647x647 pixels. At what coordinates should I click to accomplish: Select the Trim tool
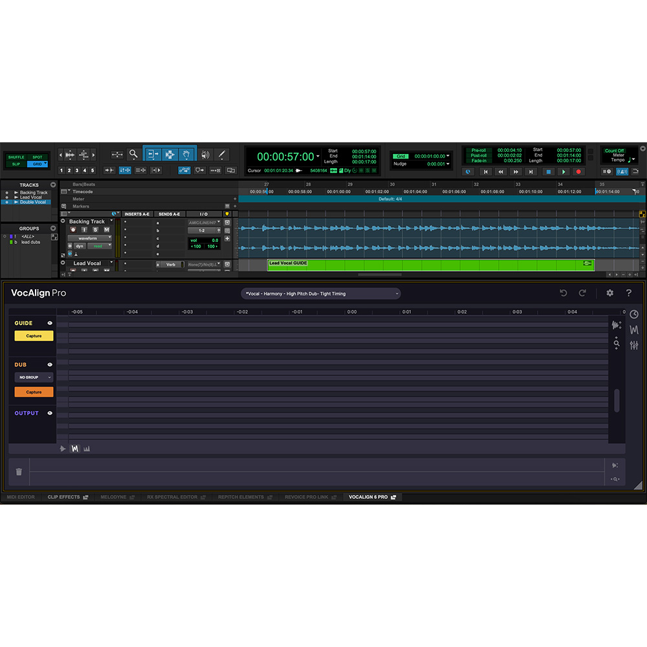click(153, 155)
